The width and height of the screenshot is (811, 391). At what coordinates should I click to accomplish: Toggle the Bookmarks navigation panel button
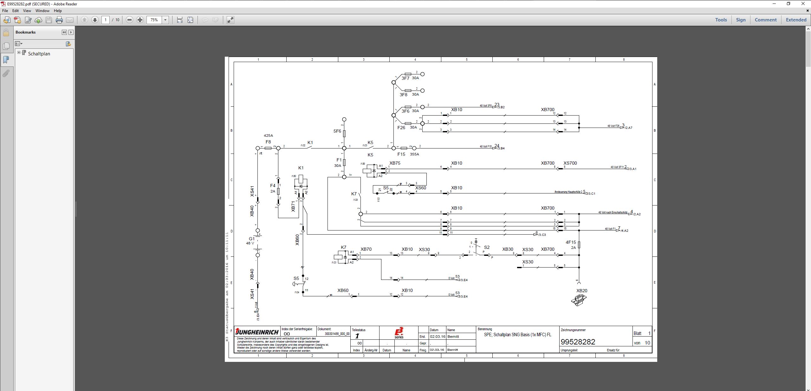click(6, 60)
